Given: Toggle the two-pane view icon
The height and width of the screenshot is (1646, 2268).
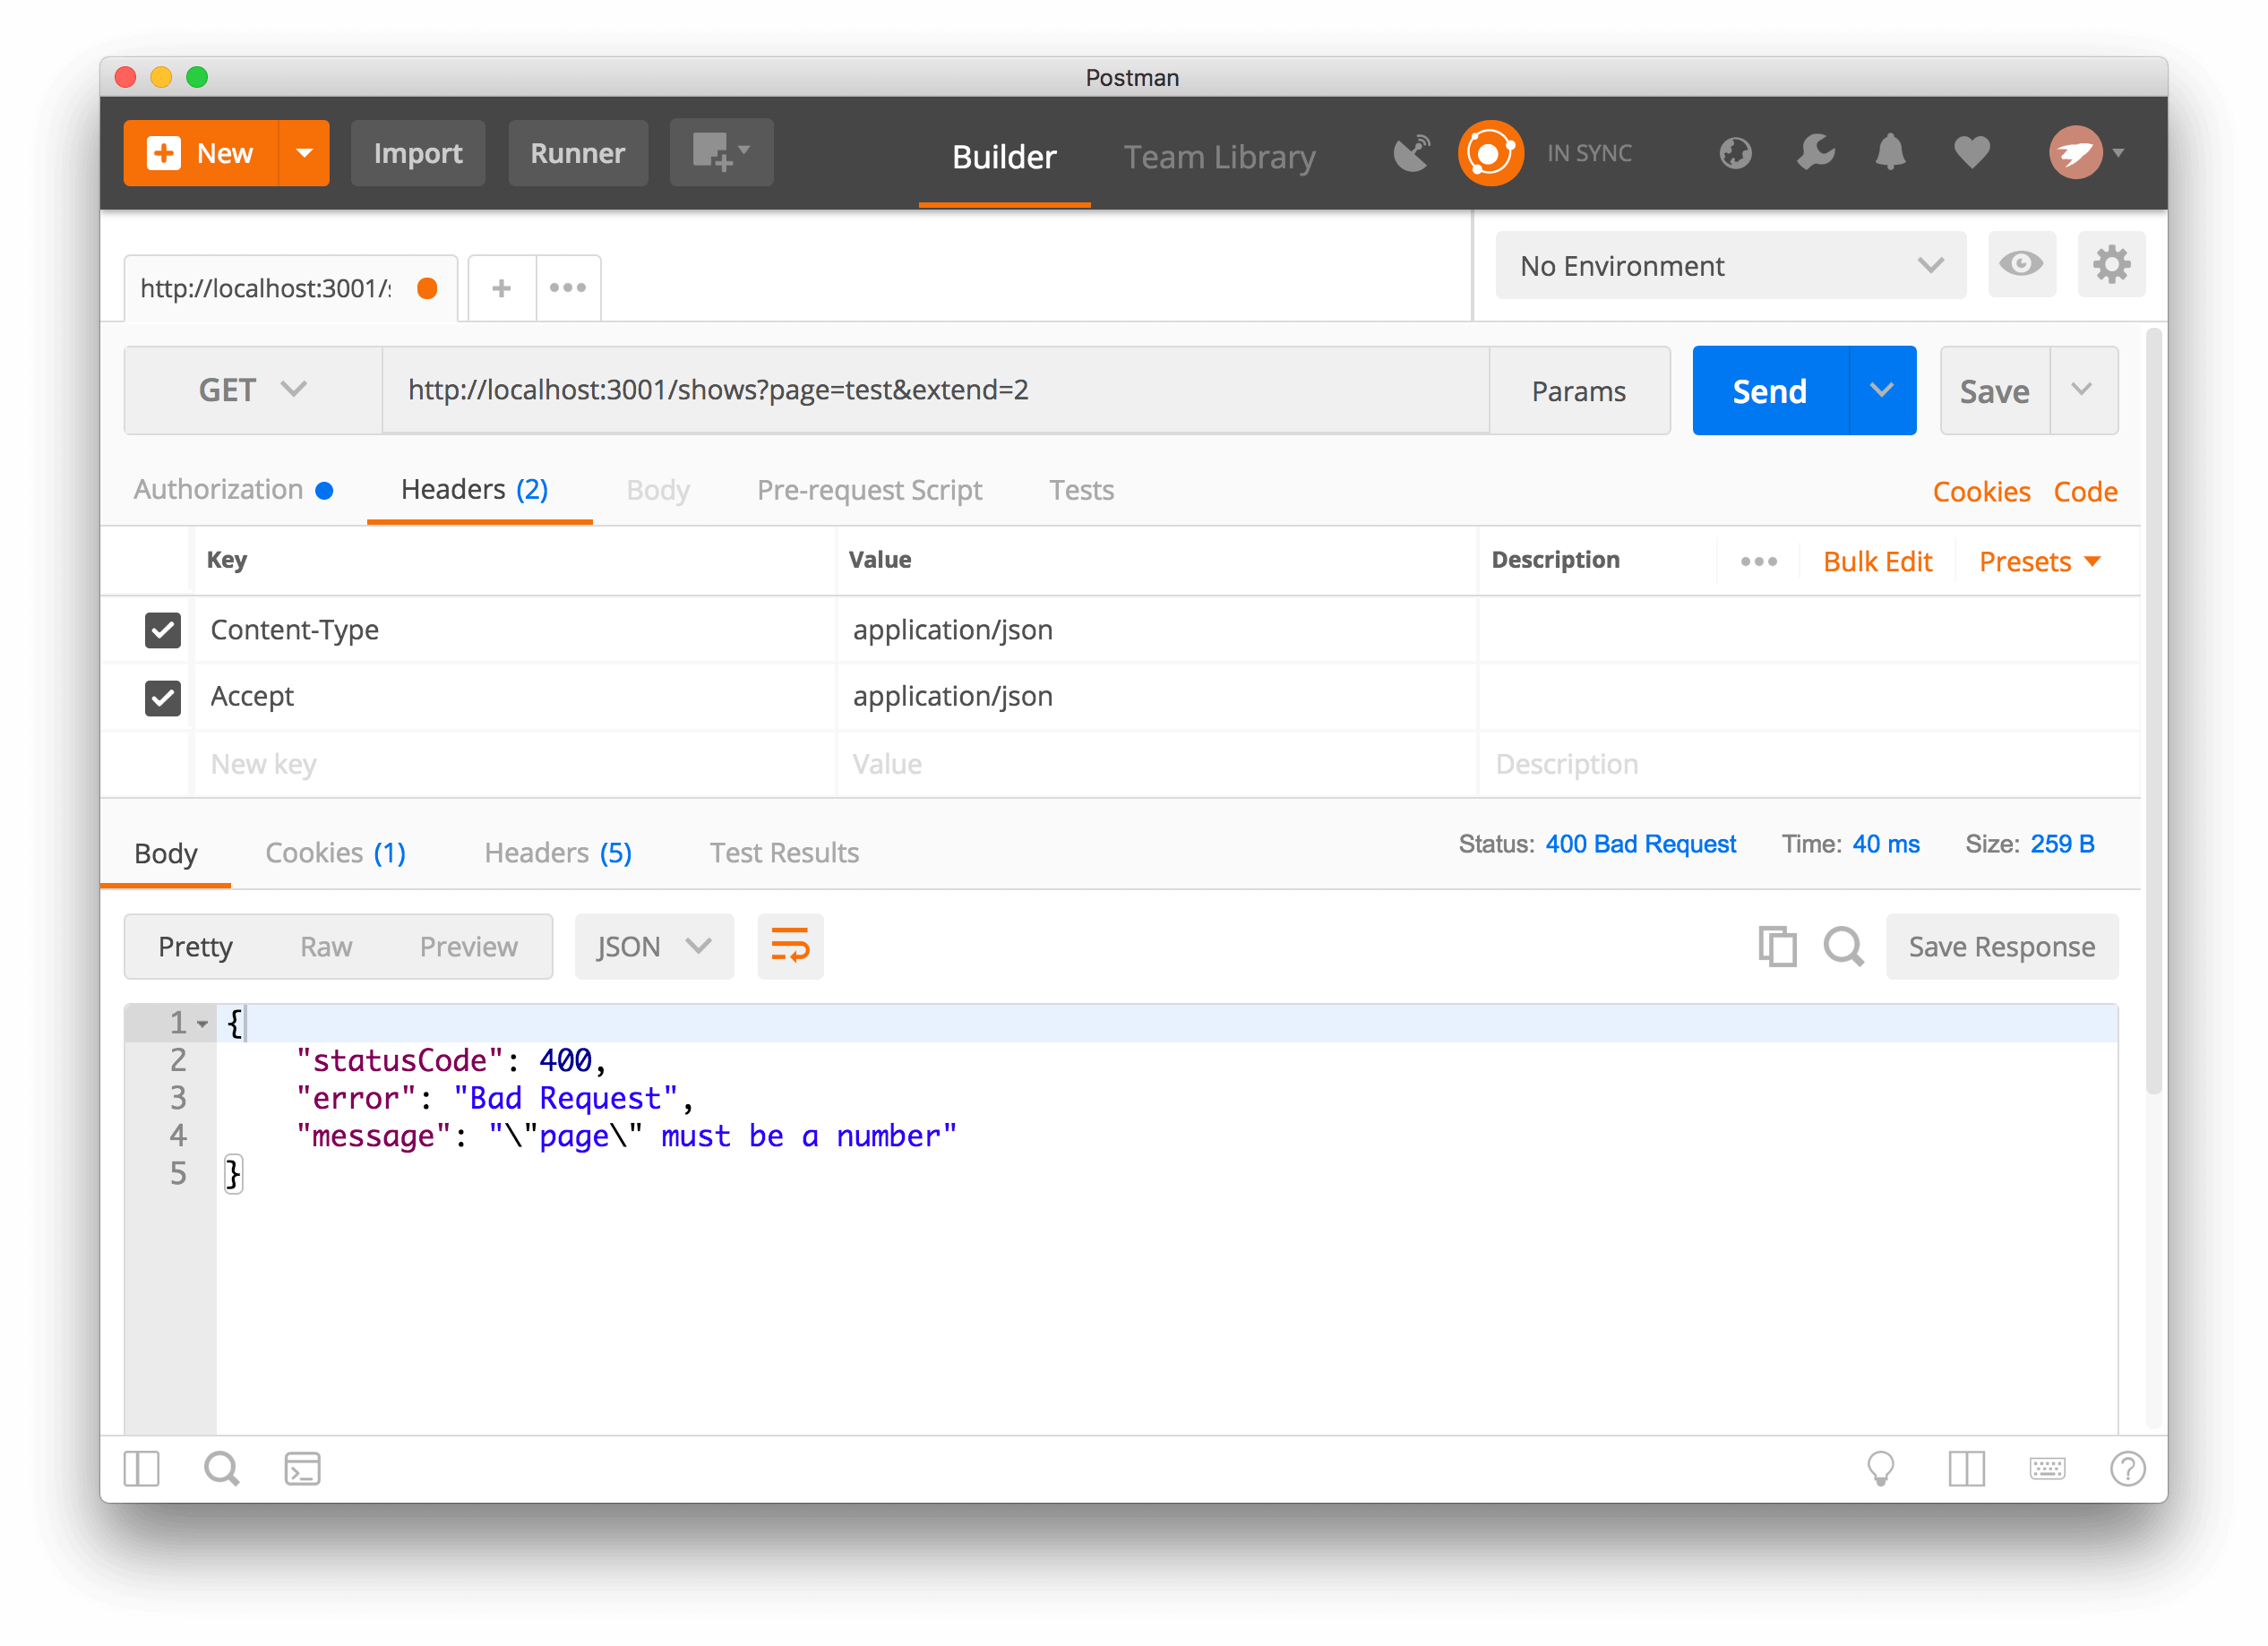Looking at the screenshot, I should pyautogui.click(x=1968, y=1469).
